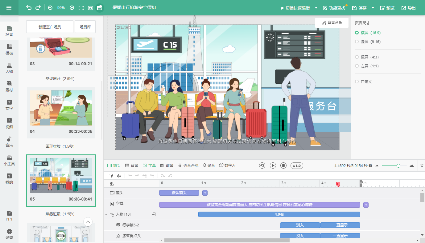Image resolution: width=425 pixels, height=243 pixels.
Task: Stop the scene playback
Action: [283, 165]
